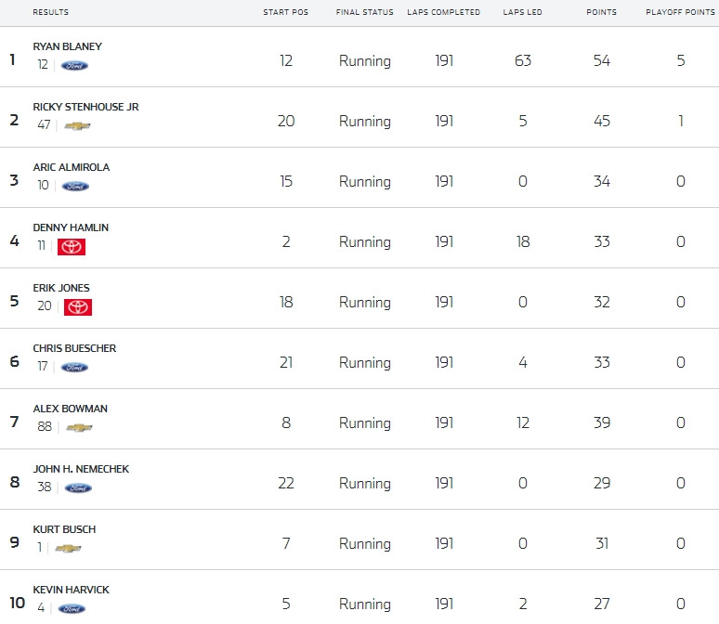Click the Ford logo under Ryan Blaney
The height and width of the screenshot is (624, 719).
pyautogui.click(x=74, y=66)
